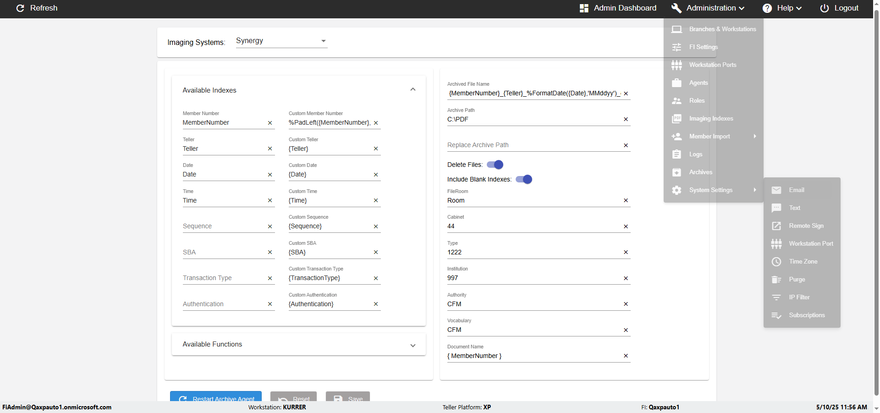The height and width of the screenshot is (413, 880).
Task: Expand the Member Import submenu arrow
Action: pos(754,137)
